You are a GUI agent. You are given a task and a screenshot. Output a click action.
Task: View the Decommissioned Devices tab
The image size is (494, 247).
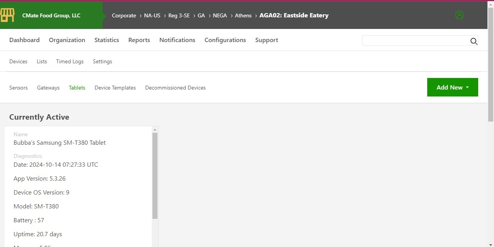click(x=175, y=88)
